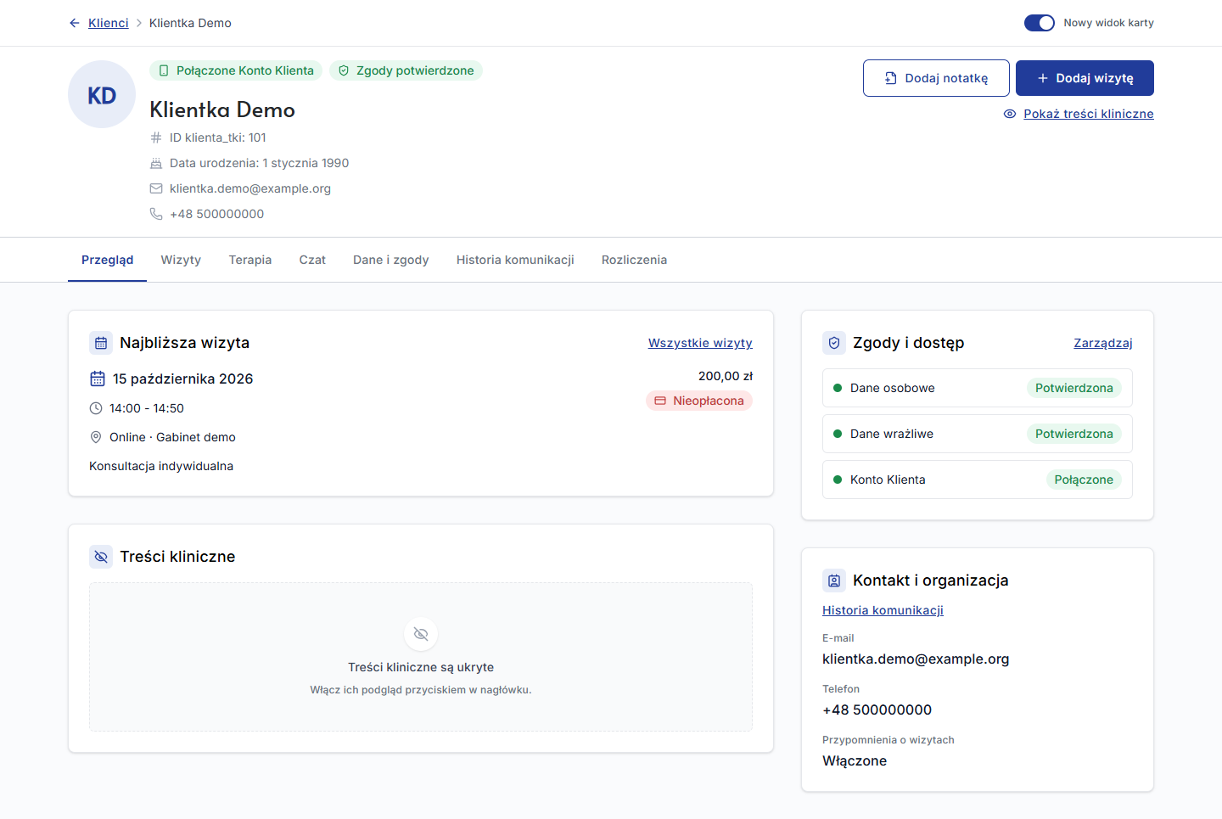Click the shield icon in Zgody i dostęp heading
1222x819 pixels.
click(834, 343)
